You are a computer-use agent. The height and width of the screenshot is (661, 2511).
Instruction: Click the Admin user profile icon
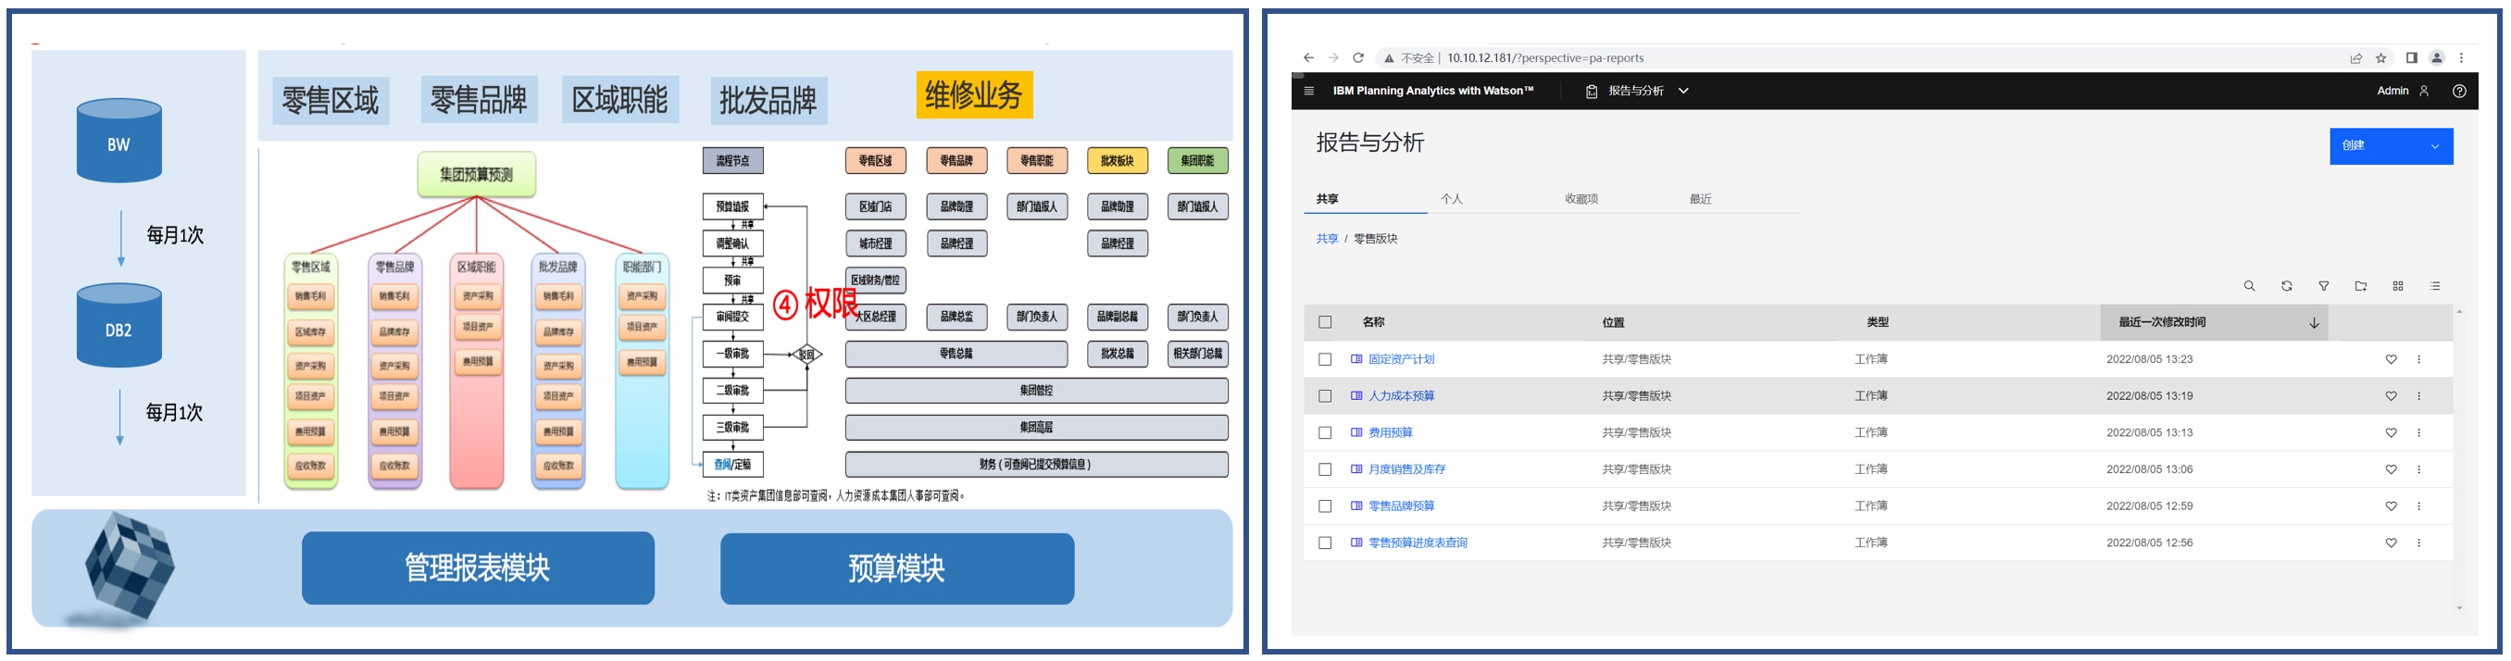2424,91
